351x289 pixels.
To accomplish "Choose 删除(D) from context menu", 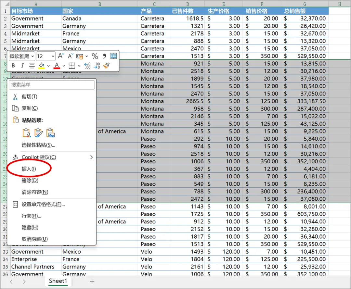I will [x=51, y=181].
